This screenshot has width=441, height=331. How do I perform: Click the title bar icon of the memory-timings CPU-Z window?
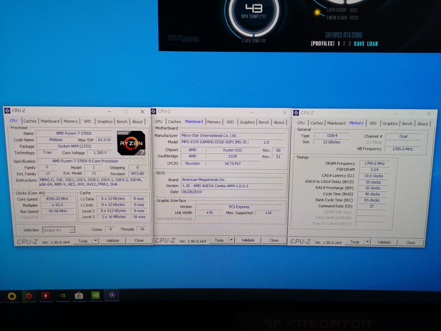[296, 113]
